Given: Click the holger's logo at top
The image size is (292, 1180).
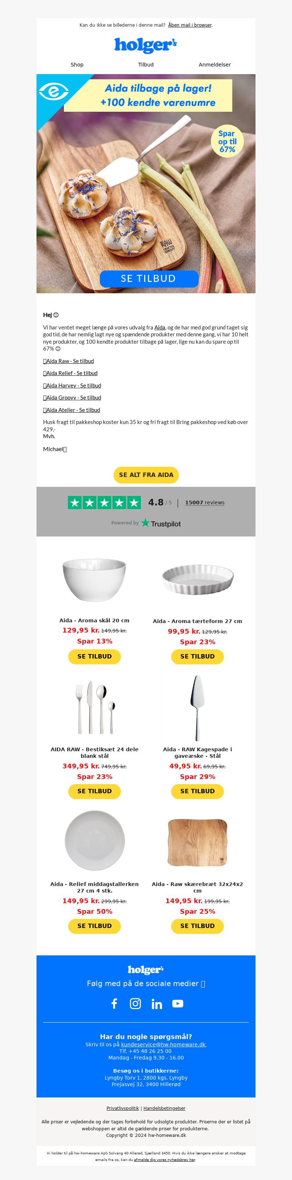Looking at the screenshot, I should (146, 45).
